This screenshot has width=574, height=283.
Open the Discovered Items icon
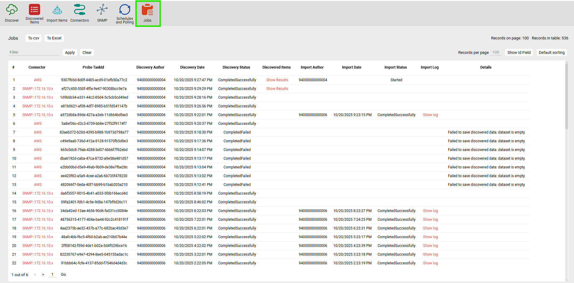(34, 10)
